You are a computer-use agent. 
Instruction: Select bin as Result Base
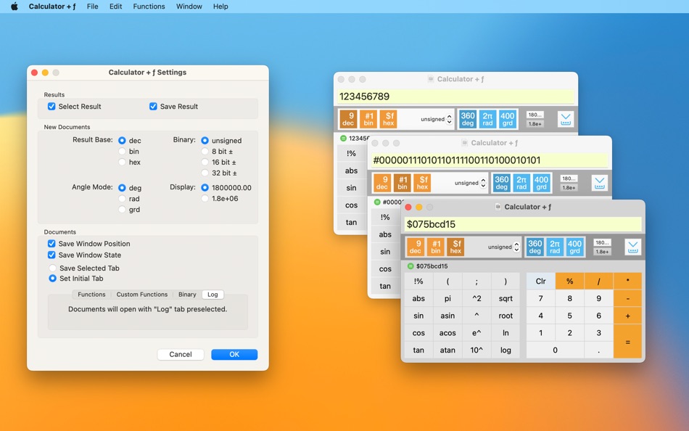(x=122, y=152)
